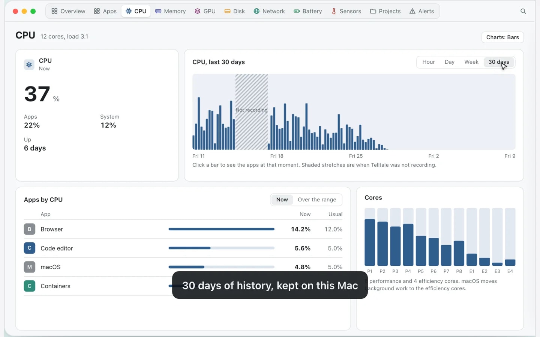540x337 pixels.
Task: Click the macOS row's M icon
Action: point(30,267)
